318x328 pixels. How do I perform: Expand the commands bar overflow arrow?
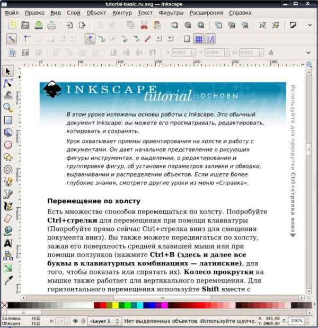tap(310, 25)
